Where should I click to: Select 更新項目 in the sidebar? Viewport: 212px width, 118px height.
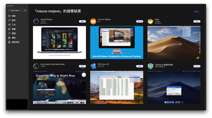coord(16,42)
